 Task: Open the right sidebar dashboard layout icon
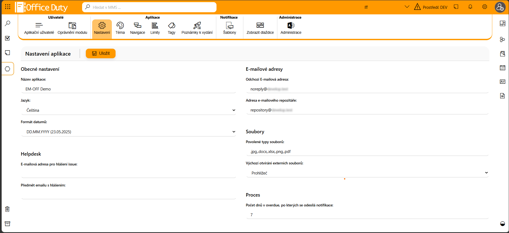[x=502, y=23]
